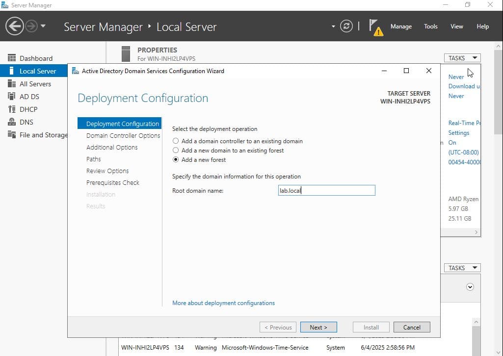
Task: Expand the lower TASKS dropdown
Action: point(462,268)
